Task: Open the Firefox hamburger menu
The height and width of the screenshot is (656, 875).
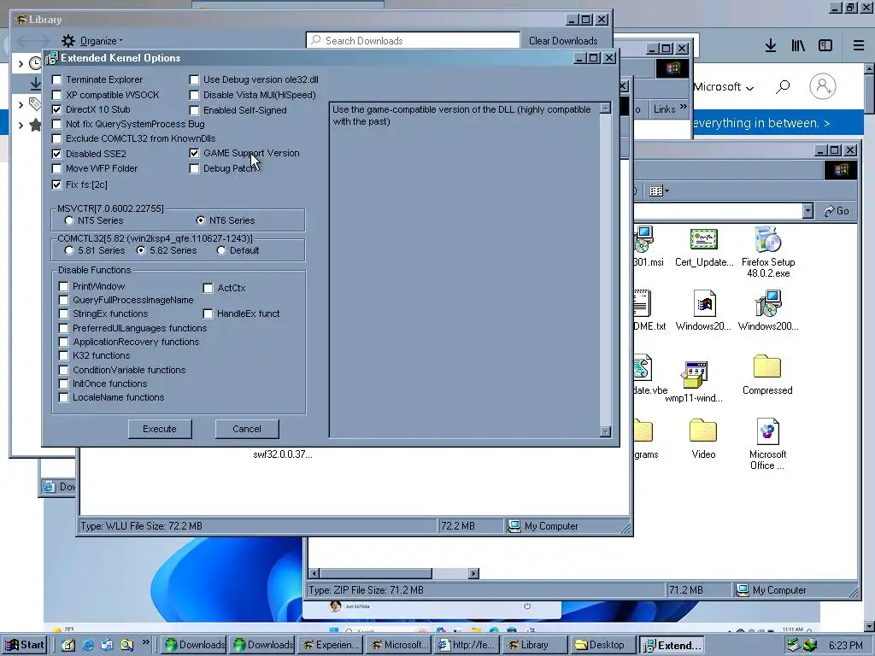Action: (x=859, y=46)
